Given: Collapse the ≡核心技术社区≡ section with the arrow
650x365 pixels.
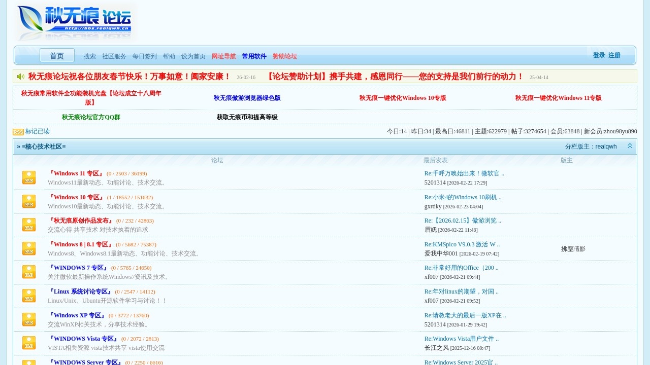Looking at the screenshot, I should click(630, 146).
